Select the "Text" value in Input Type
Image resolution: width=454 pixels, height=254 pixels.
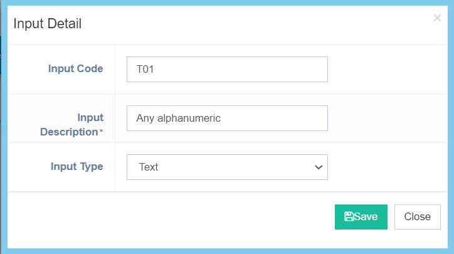click(149, 167)
